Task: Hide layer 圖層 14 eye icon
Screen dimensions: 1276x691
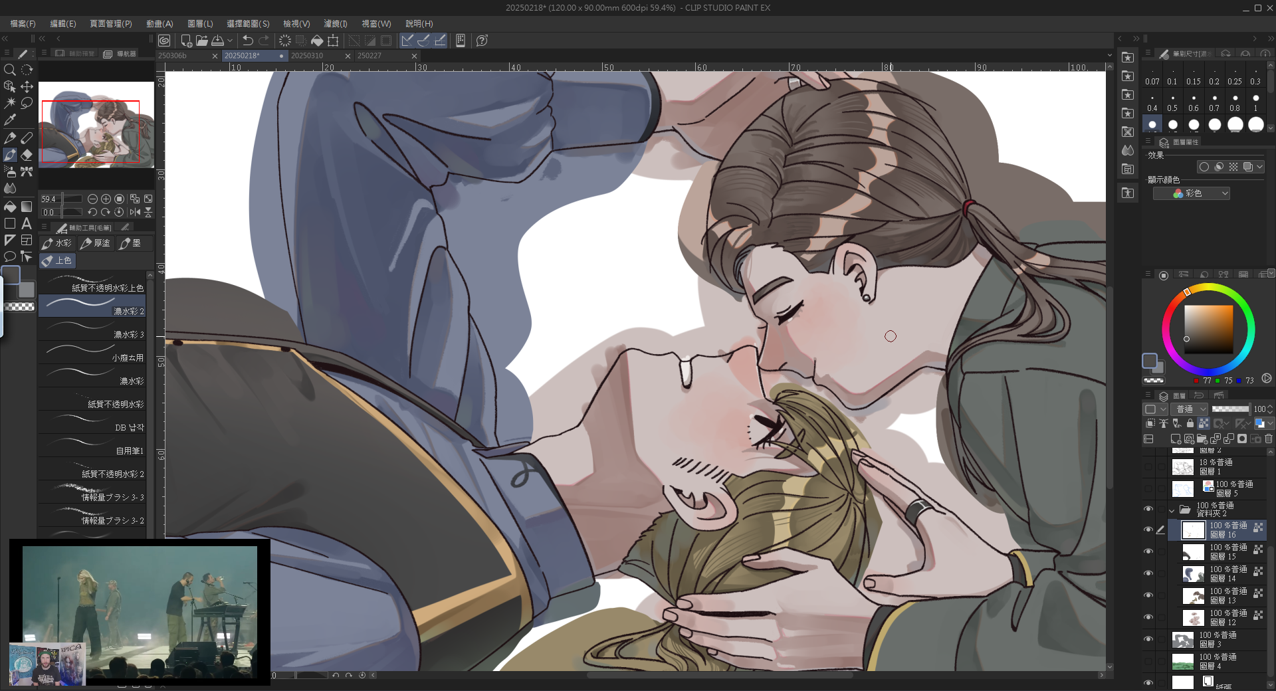Action: 1148,573
